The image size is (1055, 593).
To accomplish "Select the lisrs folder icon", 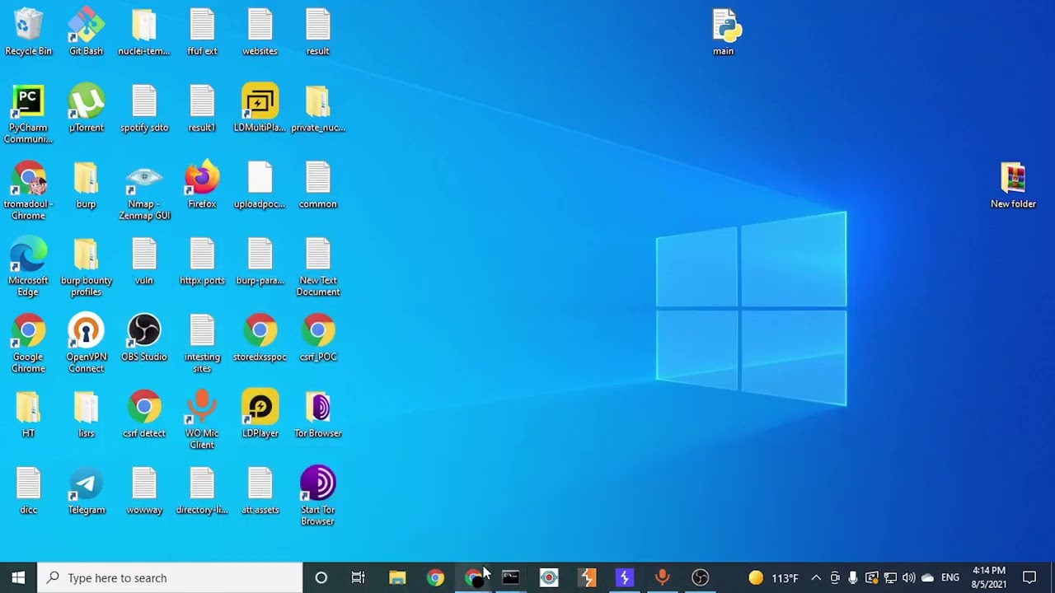I will (87, 415).
